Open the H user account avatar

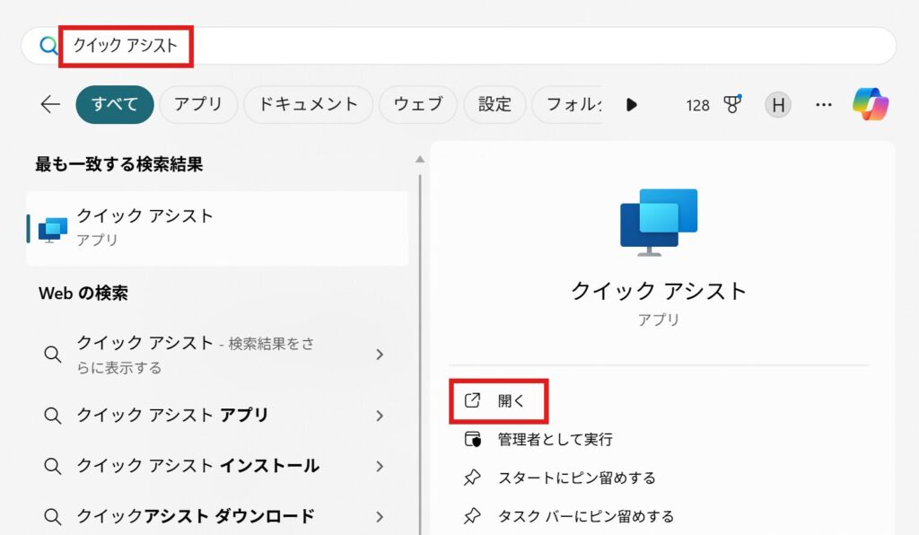pos(778,105)
